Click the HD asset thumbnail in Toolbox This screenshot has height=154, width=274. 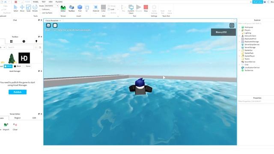click(24, 58)
